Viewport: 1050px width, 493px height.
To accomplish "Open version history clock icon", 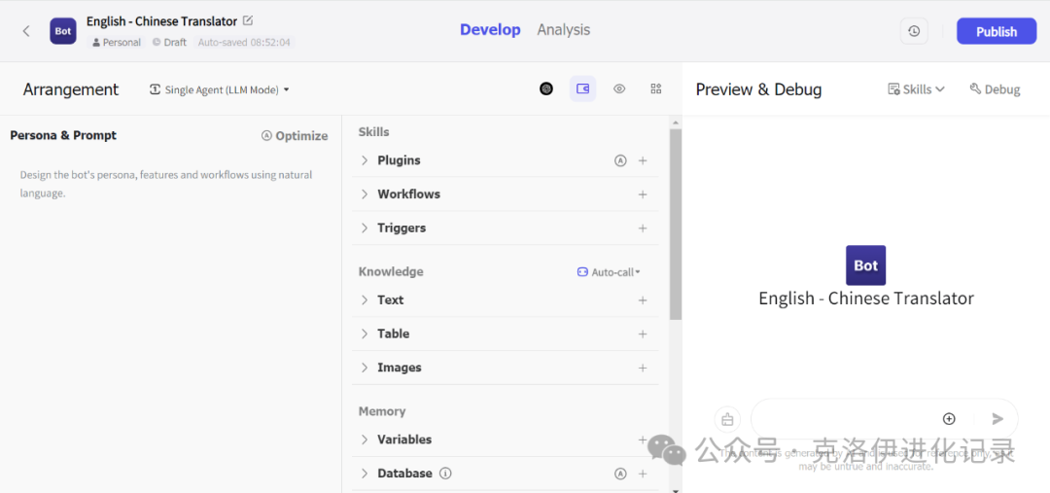I will [914, 31].
